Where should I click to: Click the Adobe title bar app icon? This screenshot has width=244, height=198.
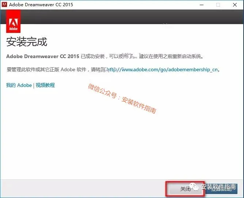(4, 4)
